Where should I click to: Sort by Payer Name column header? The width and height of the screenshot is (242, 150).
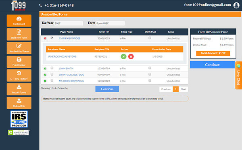point(67,32)
